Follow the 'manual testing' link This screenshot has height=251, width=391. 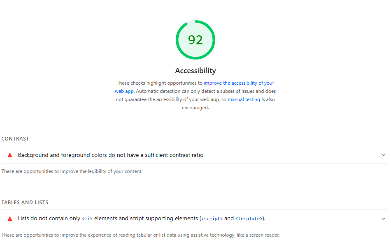coord(244,99)
